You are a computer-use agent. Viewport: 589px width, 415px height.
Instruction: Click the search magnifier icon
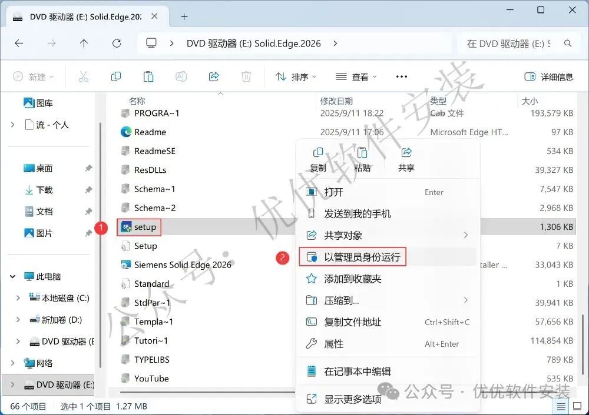click(x=568, y=43)
